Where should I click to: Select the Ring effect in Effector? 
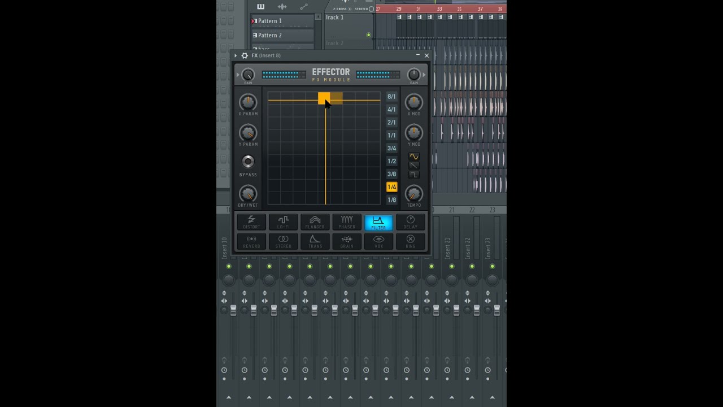pos(411,241)
